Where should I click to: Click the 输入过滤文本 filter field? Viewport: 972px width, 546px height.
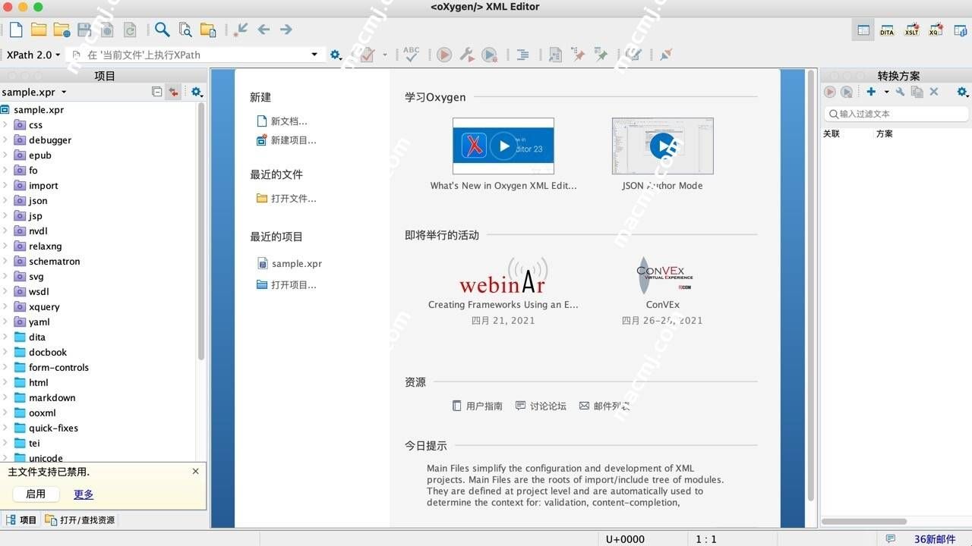tap(896, 114)
